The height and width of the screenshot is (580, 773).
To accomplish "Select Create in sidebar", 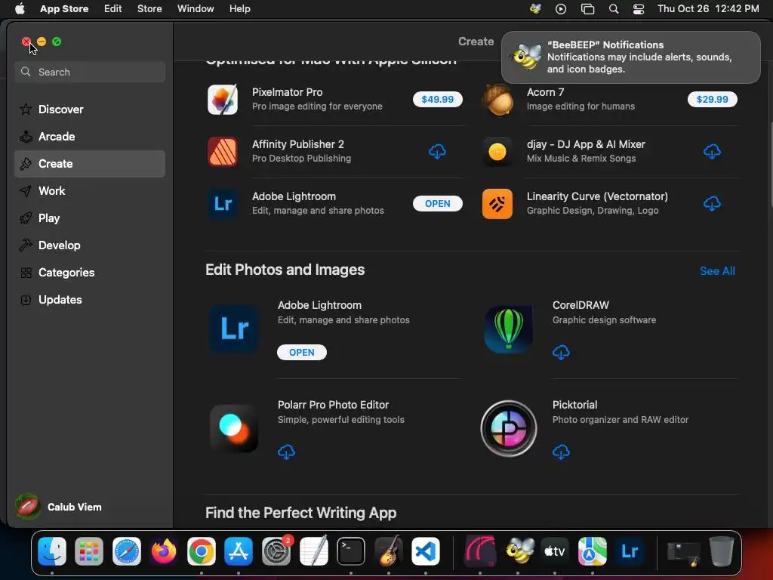I will 90,164.
